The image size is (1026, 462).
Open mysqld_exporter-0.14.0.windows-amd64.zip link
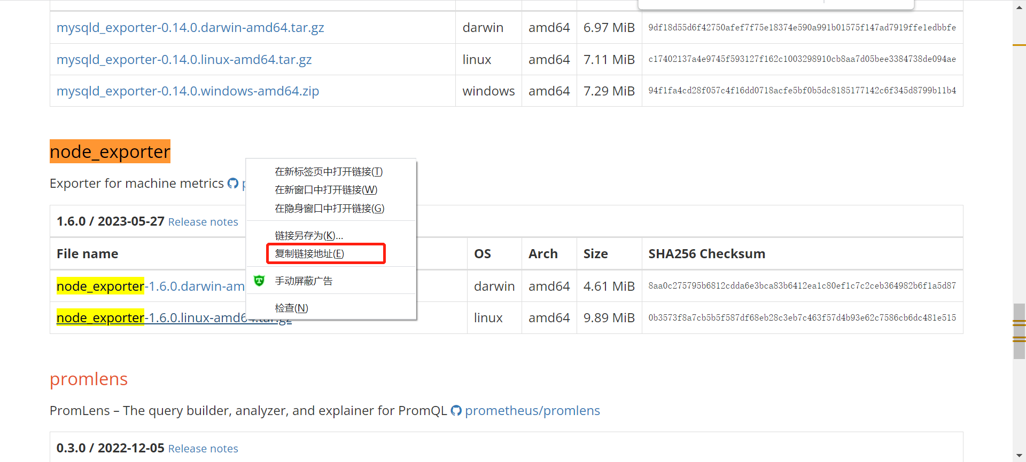[188, 91]
